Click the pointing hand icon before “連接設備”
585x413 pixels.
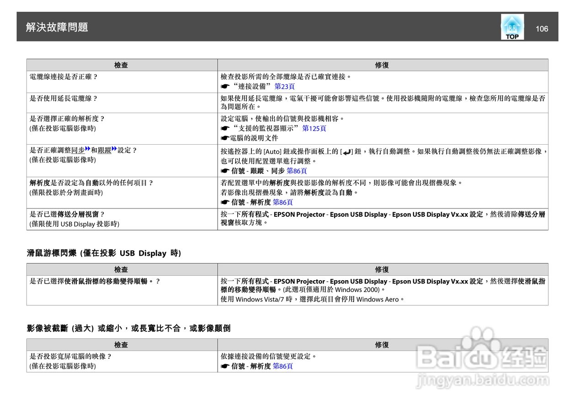[x=224, y=86]
